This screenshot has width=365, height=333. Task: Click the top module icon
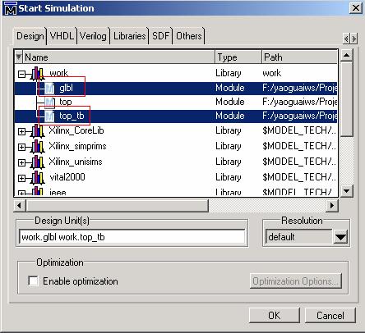[x=49, y=103]
